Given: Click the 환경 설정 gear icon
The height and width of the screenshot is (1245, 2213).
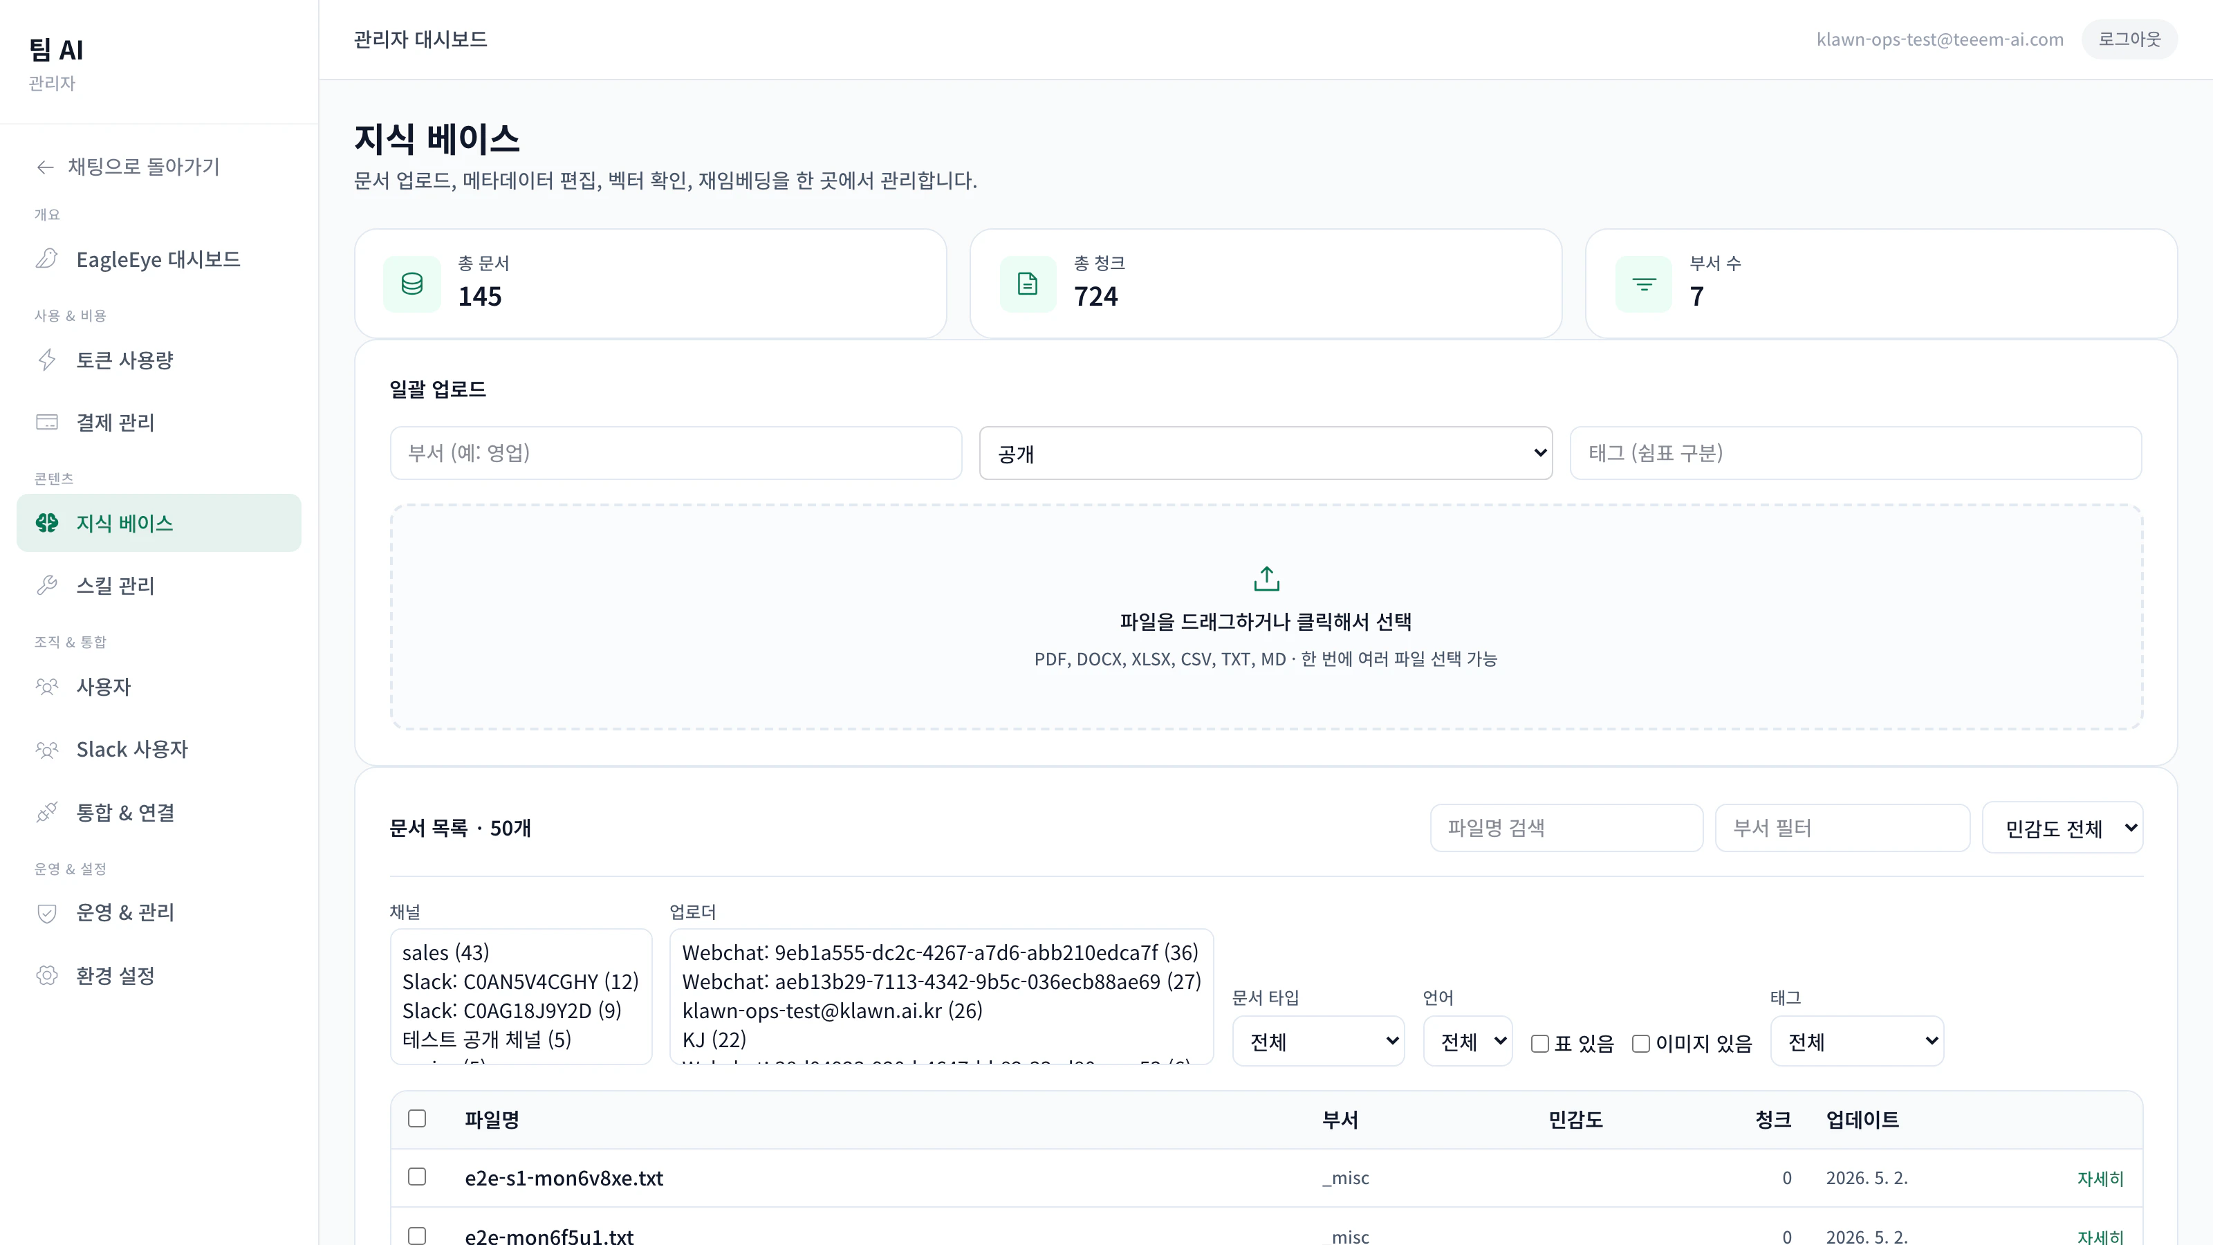Looking at the screenshot, I should pos(46,975).
